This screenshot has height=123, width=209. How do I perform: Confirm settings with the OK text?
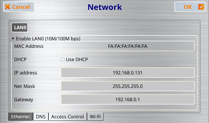[x=188, y=7]
